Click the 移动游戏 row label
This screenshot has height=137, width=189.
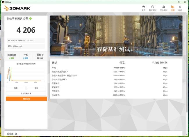tap(56, 95)
